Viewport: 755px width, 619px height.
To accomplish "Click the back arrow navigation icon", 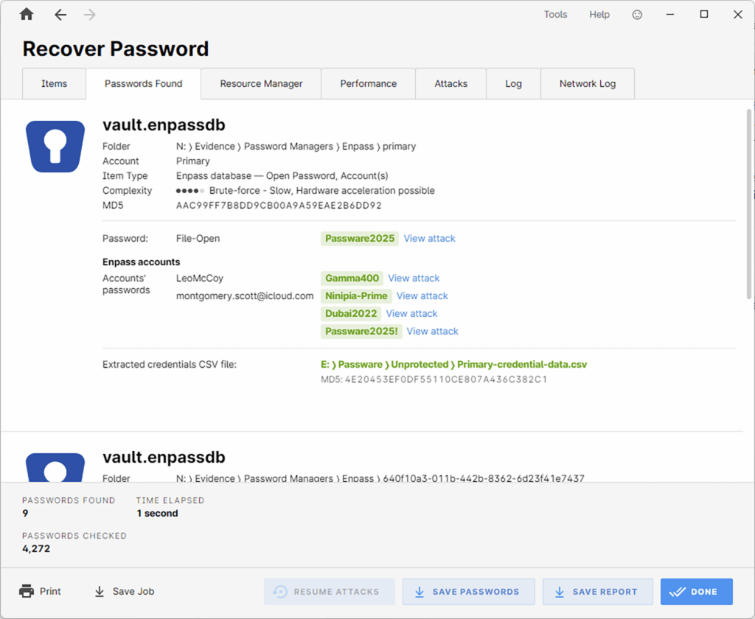I will pos(60,15).
